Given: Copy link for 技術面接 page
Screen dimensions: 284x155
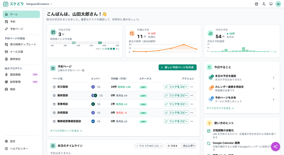Looking at the screenshot, I should [176, 113].
